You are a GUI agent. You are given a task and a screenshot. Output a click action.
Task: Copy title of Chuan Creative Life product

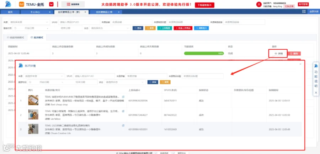123,126
